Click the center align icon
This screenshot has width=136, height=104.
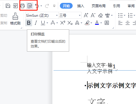click(128, 23)
